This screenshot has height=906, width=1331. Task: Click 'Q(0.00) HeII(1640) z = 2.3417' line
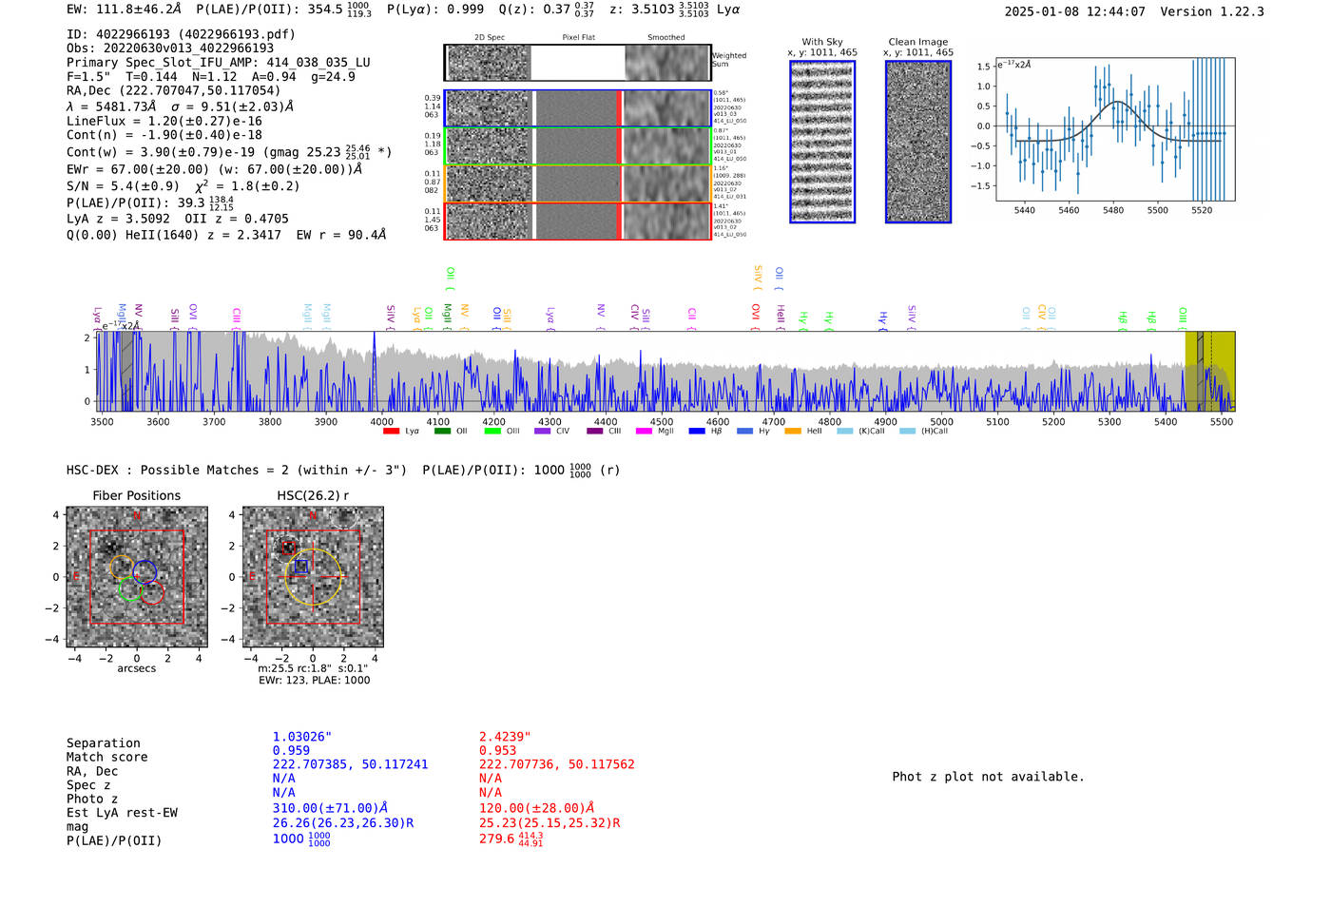(x=226, y=234)
